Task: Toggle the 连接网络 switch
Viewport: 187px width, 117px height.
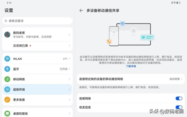Action: (x=179, y=98)
